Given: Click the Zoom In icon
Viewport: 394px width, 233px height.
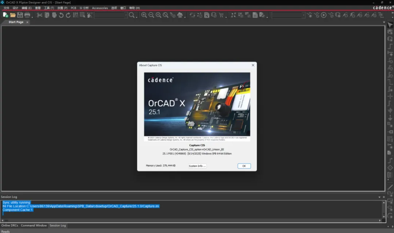Looking at the screenshot, I should pyautogui.click(x=144, y=15).
